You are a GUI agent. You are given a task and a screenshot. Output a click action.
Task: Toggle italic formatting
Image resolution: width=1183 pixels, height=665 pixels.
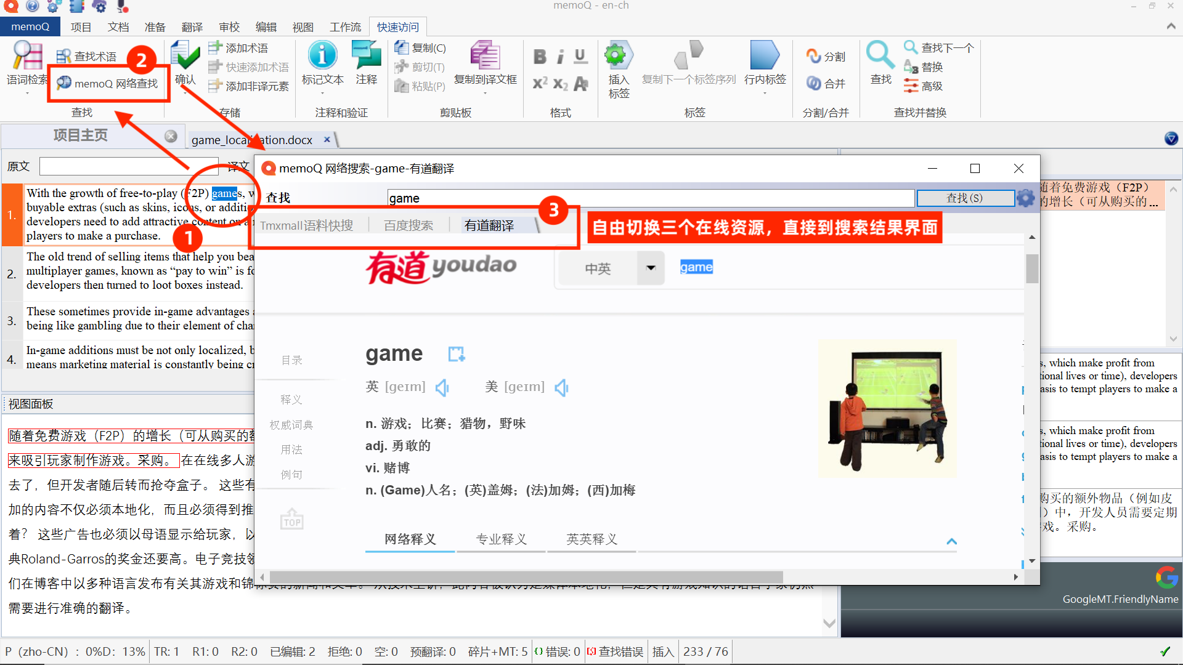[x=560, y=57]
